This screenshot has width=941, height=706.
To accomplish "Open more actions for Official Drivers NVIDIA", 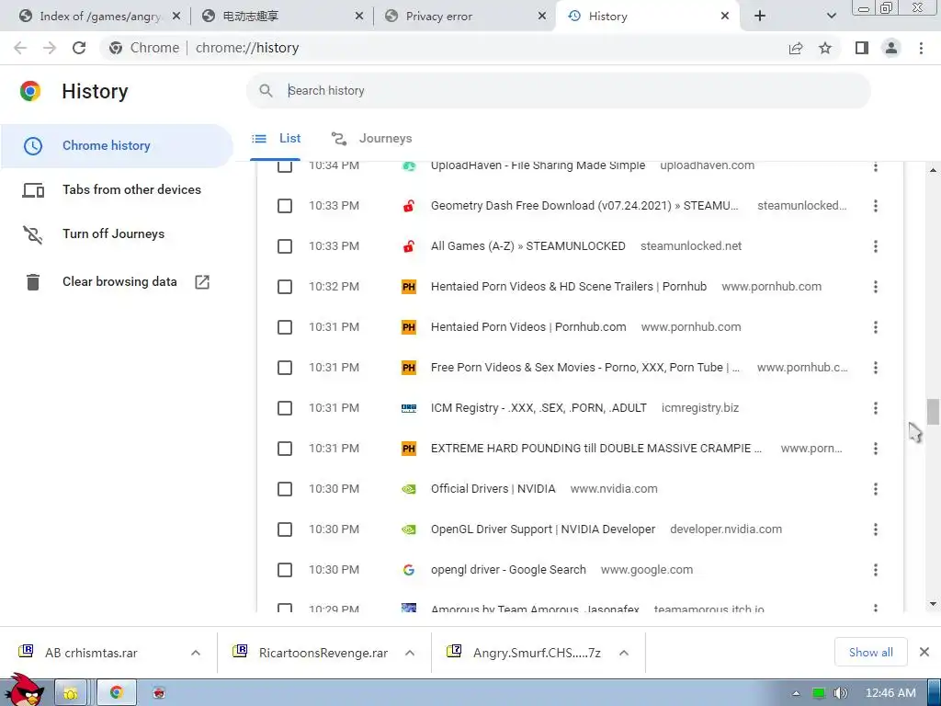I will (876, 489).
